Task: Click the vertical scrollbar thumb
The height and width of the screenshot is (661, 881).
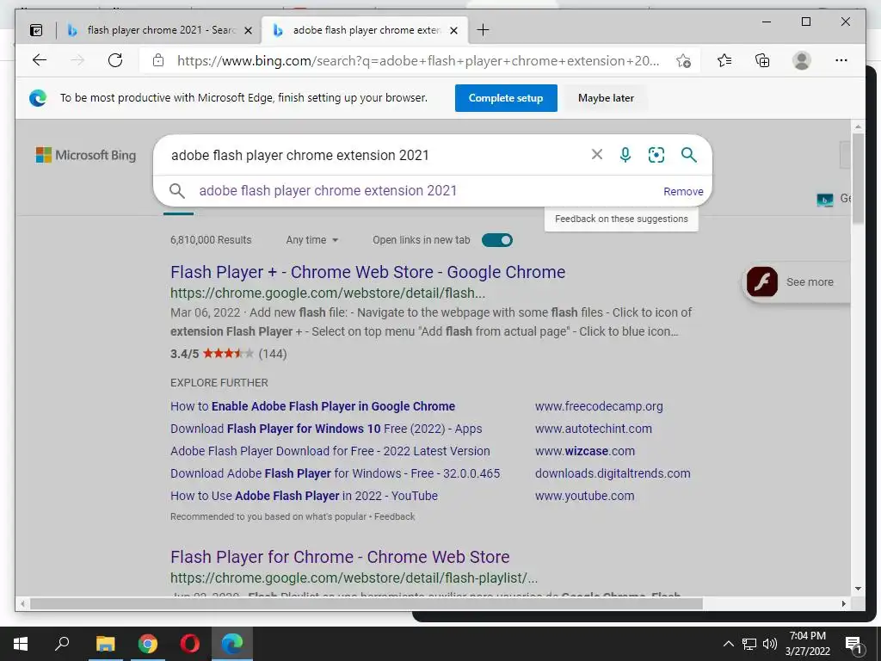Action: (858, 178)
